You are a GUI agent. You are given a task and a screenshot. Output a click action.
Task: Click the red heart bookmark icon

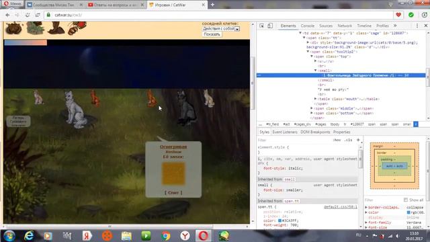pyautogui.click(x=398, y=15)
